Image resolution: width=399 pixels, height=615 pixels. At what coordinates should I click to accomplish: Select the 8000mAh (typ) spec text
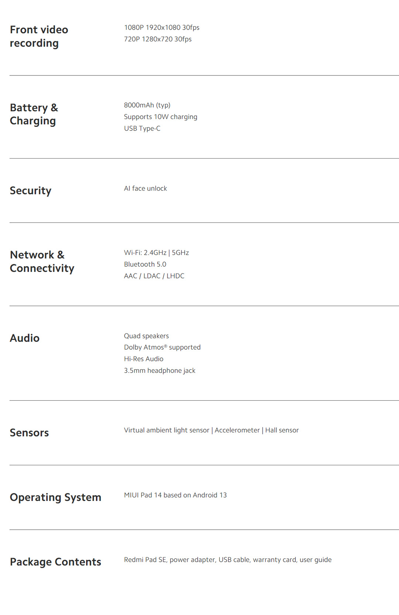pos(147,105)
